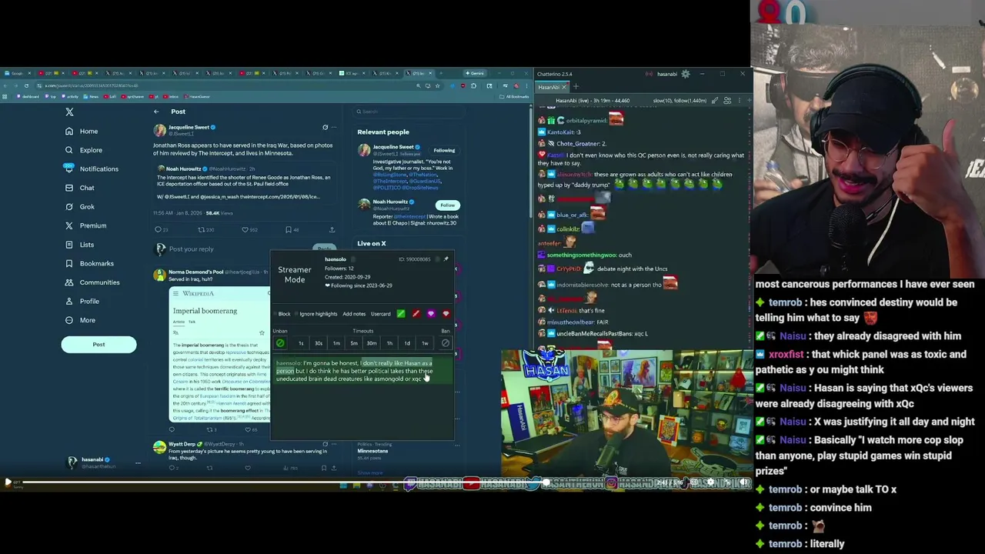985x554 pixels.
Task: Open Notifications in the X sidebar
Action: 91,169
